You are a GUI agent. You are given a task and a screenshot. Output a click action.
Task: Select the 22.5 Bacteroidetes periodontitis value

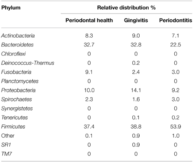click(x=175, y=45)
